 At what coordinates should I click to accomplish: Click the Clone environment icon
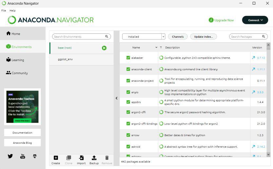(x=69, y=158)
